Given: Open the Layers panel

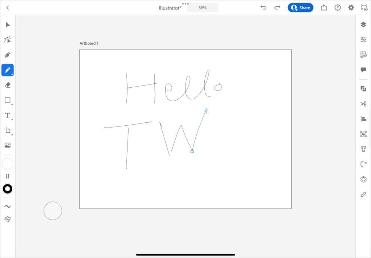Looking at the screenshot, I should pyautogui.click(x=363, y=25).
